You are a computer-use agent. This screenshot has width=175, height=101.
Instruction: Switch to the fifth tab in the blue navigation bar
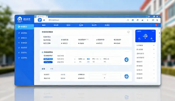coord(94,25)
